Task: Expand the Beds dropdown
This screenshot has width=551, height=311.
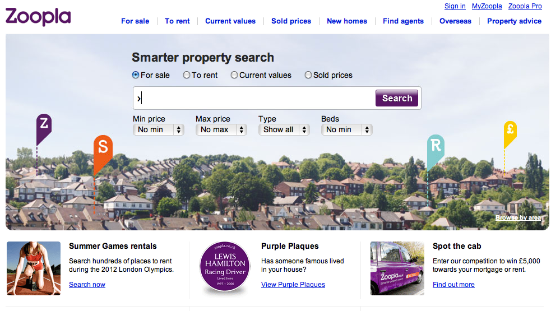Action: point(347,129)
